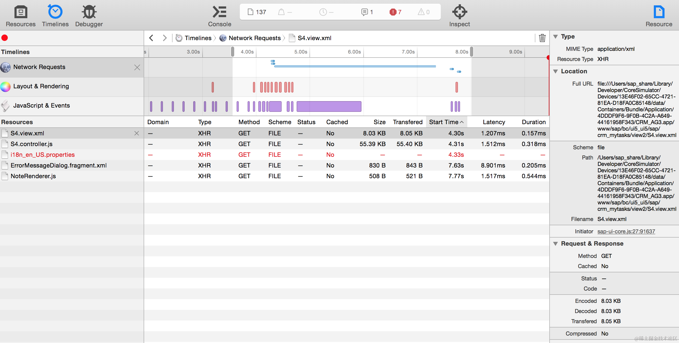Go back with left arrow button
The width and height of the screenshot is (679, 343).
click(x=151, y=38)
